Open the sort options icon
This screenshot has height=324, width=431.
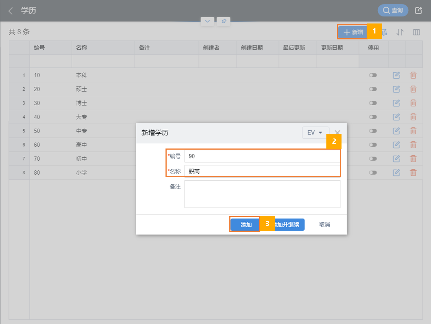(x=400, y=32)
